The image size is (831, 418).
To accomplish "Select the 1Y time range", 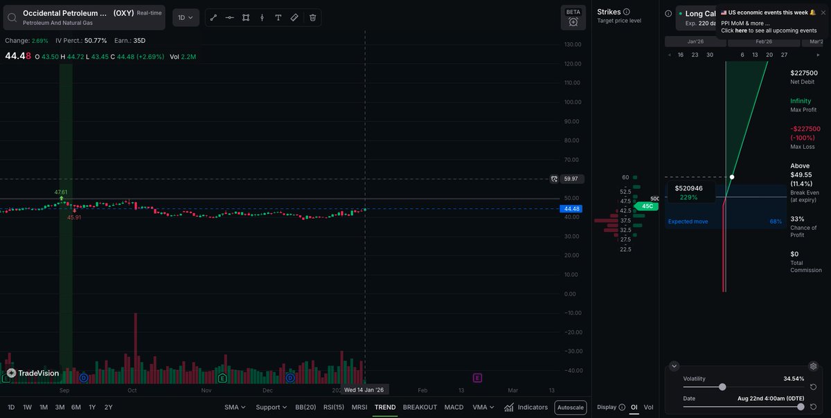I will [92, 407].
